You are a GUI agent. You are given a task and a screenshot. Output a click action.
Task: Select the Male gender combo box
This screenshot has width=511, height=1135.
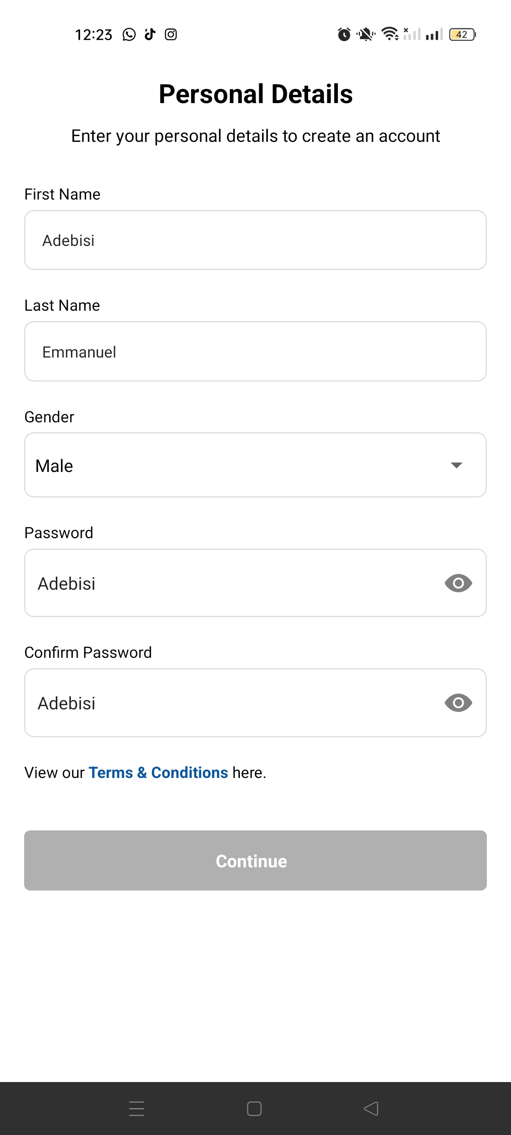click(255, 465)
